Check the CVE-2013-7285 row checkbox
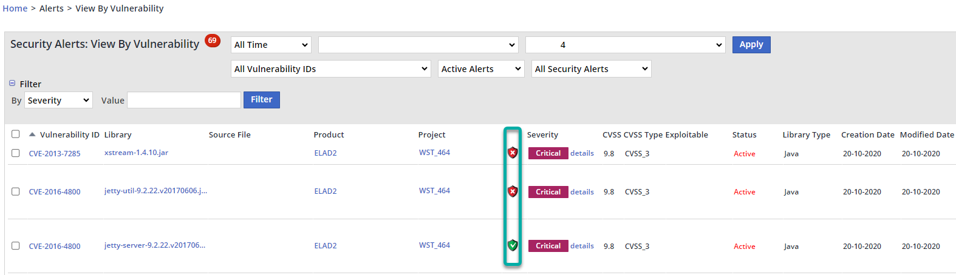 pyautogui.click(x=16, y=153)
